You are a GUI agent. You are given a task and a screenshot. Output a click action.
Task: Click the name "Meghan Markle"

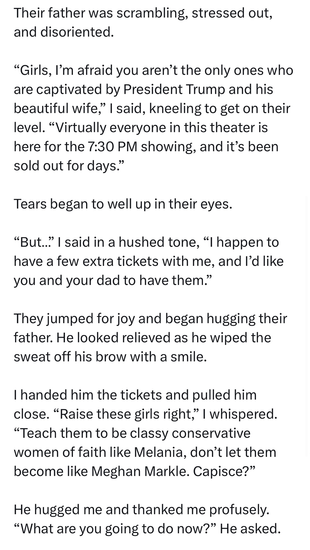coord(139,471)
